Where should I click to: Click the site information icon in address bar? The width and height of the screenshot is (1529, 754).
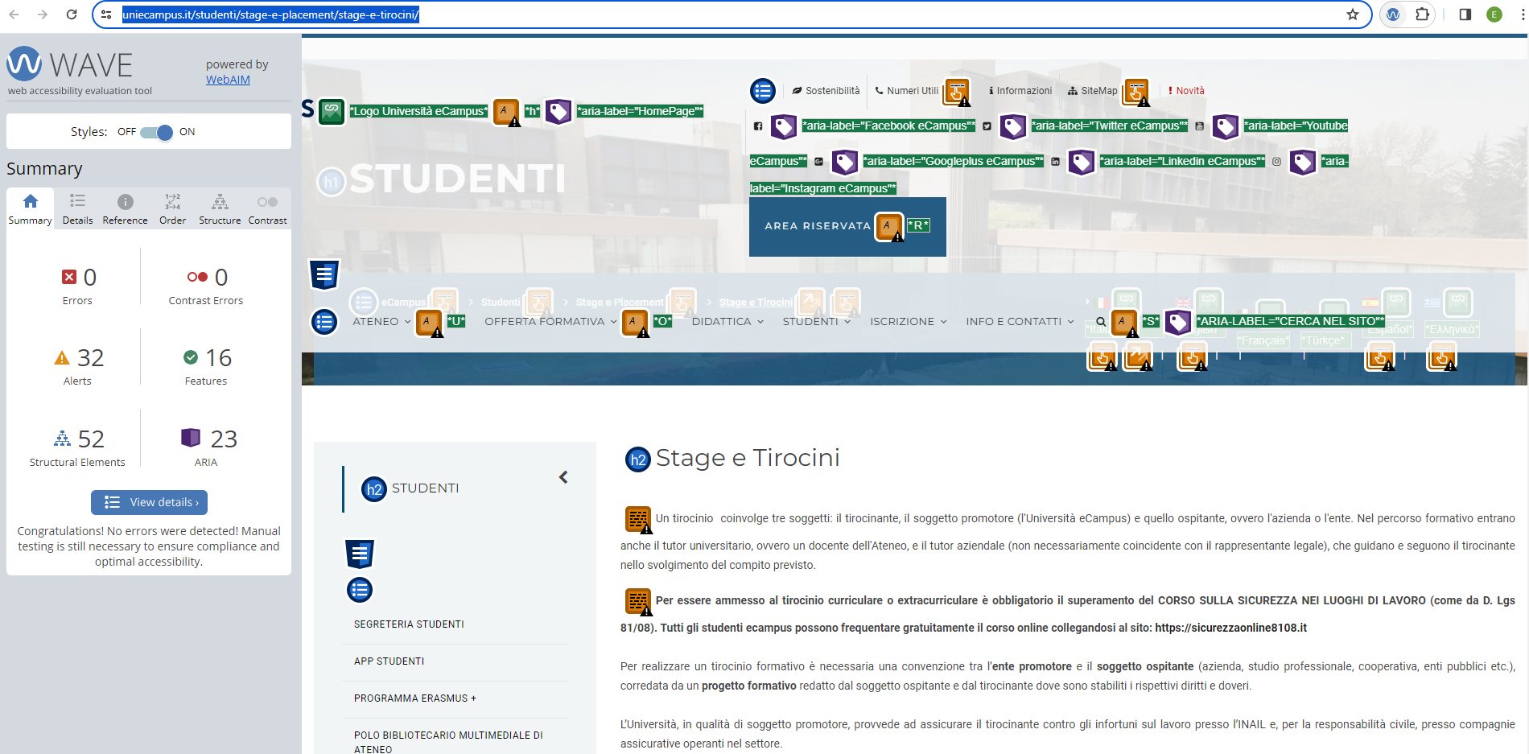pyautogui.click(x=106, y=14)
